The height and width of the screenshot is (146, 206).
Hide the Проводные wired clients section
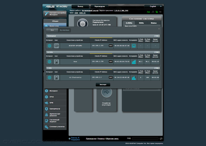pyautogui.click(x=157, y=36)
